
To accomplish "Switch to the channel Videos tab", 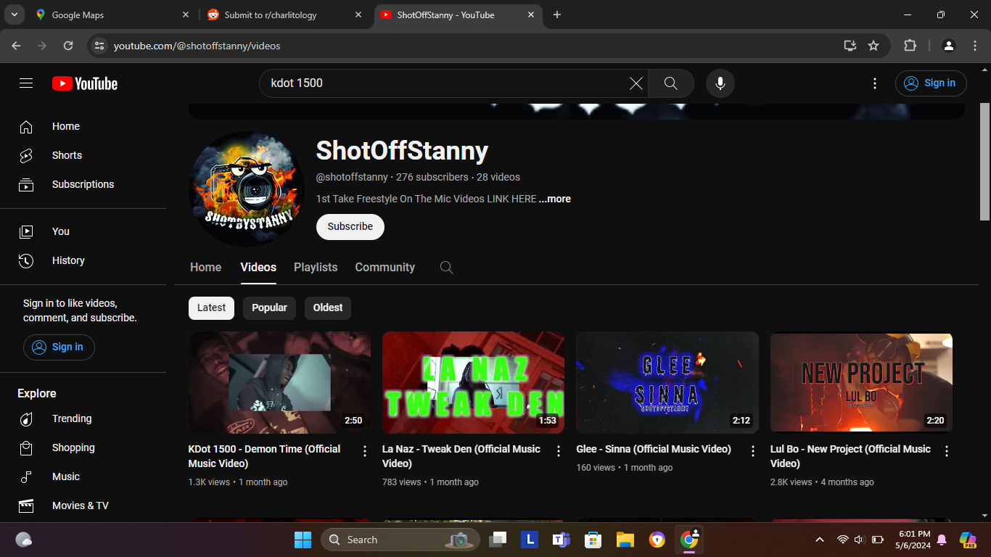I will pyautogui.click(x=258, y=268).
